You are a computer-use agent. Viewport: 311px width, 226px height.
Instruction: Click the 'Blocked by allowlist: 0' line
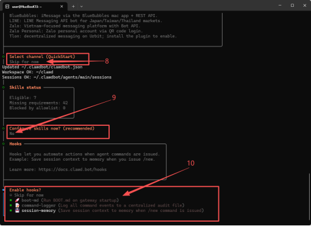(37, 108)
